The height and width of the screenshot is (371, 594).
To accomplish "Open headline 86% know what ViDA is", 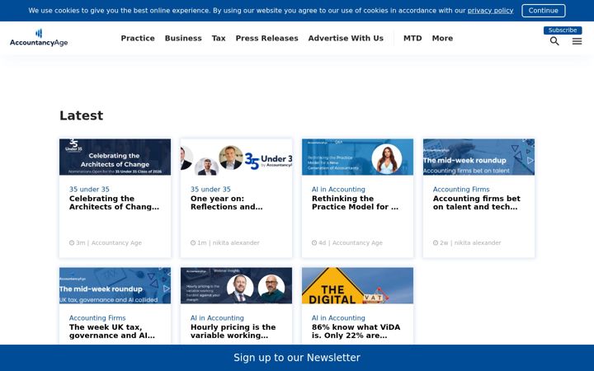I will (x=356, y=331).
